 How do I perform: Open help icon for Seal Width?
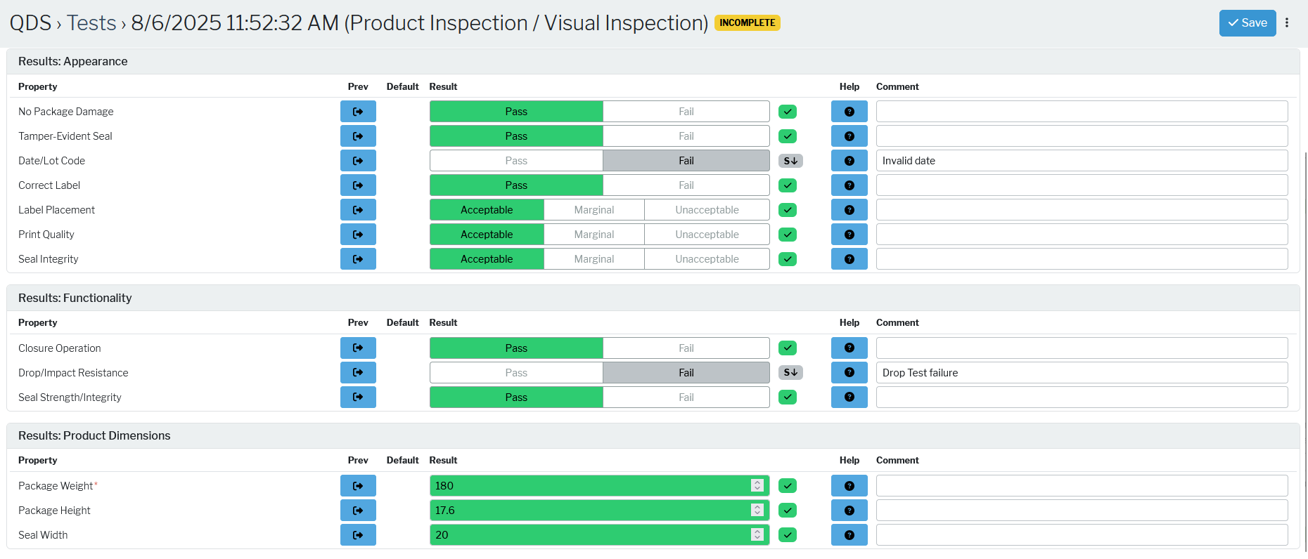849,535
